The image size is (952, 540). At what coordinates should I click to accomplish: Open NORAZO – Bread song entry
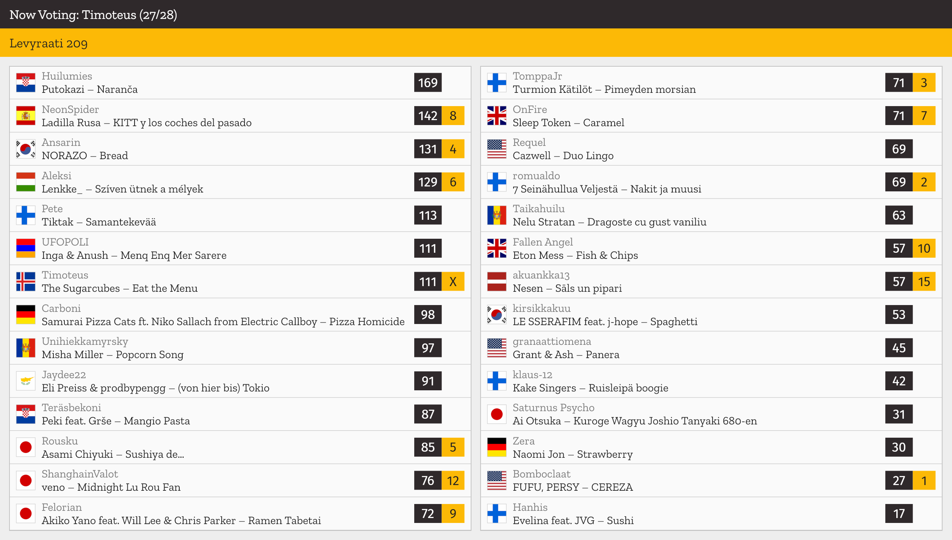pos(240,149)
